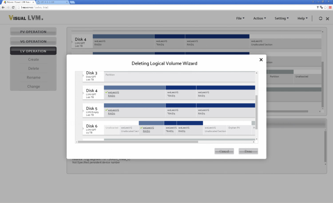Click the Visual LVM logo
333x203 pixels.
(26, 18)
